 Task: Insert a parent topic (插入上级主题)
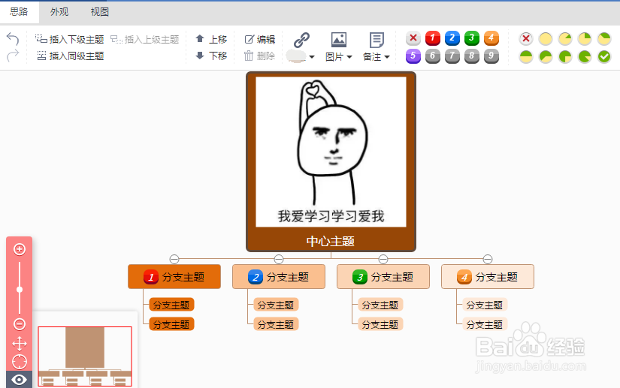coord(145,39)
